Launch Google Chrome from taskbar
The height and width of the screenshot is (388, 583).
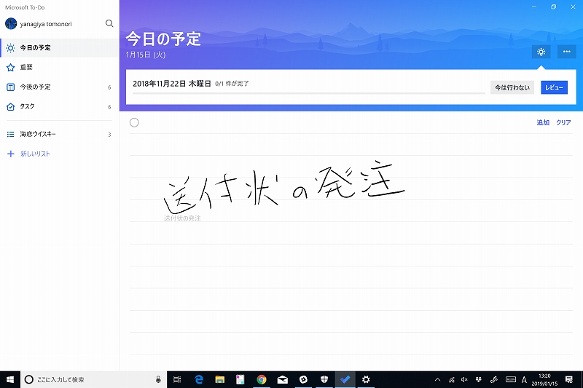pos(262,379)
